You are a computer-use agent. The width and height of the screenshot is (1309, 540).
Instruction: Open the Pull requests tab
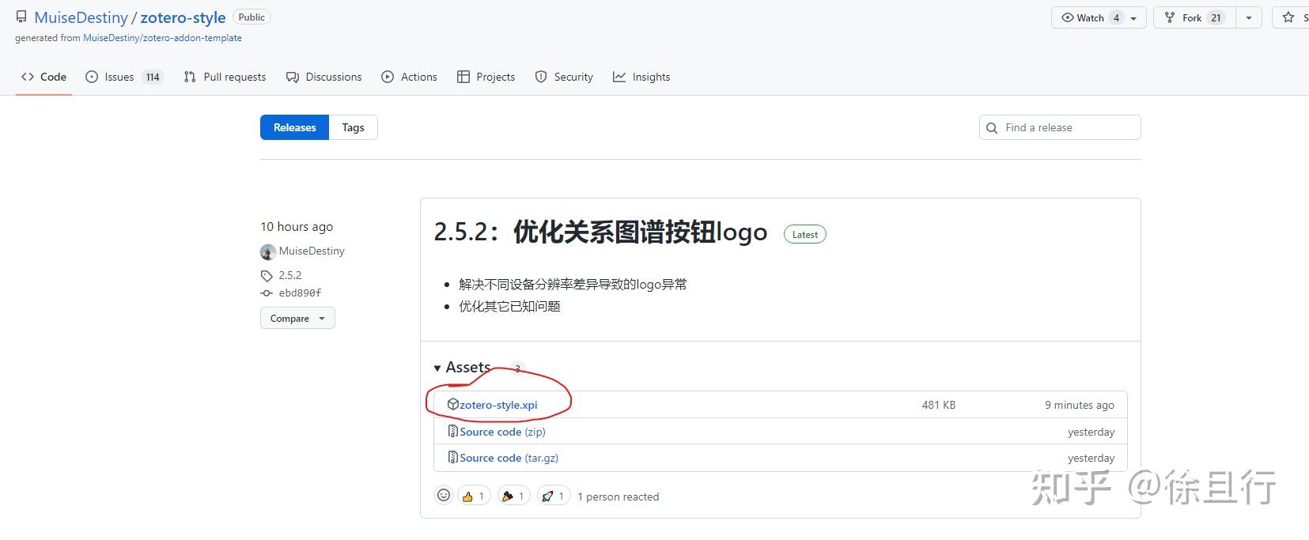click(225, 77)
